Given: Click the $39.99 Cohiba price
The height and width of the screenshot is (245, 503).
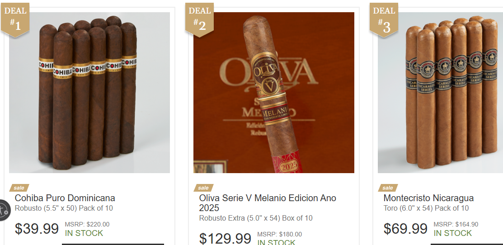Looking at the screenshot, I should pos(37,229).
